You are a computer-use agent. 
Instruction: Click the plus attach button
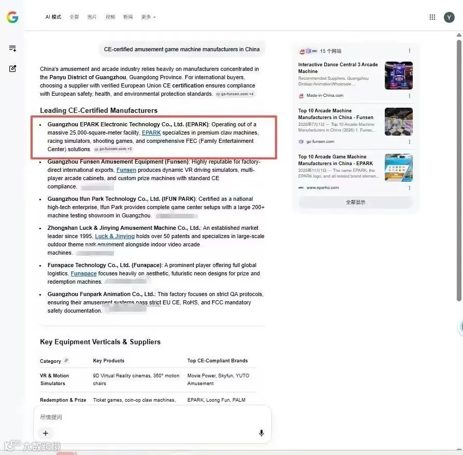tap(46, 433)
